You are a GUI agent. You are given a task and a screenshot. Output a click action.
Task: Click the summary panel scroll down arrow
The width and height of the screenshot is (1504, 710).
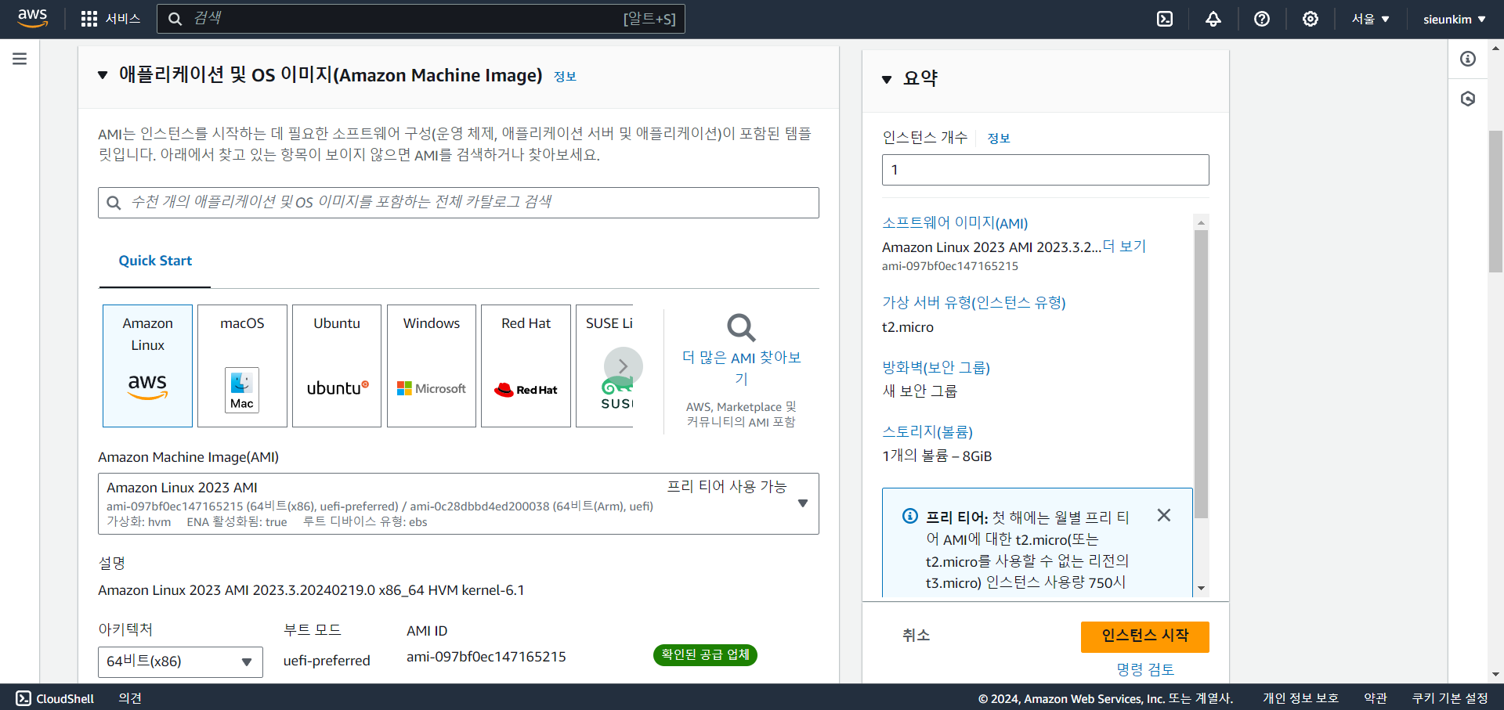click(x=1201, y=589)
